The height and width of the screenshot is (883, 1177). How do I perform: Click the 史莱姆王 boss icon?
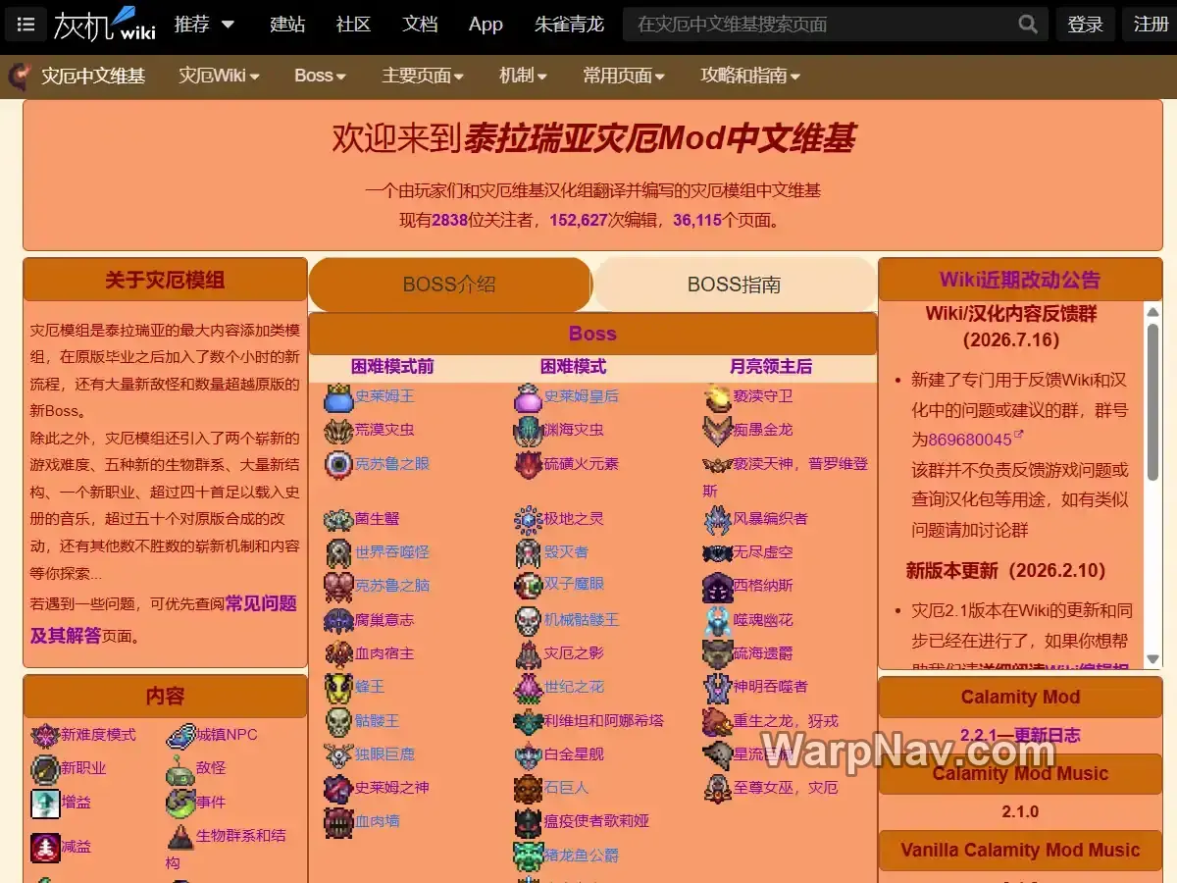338,396
